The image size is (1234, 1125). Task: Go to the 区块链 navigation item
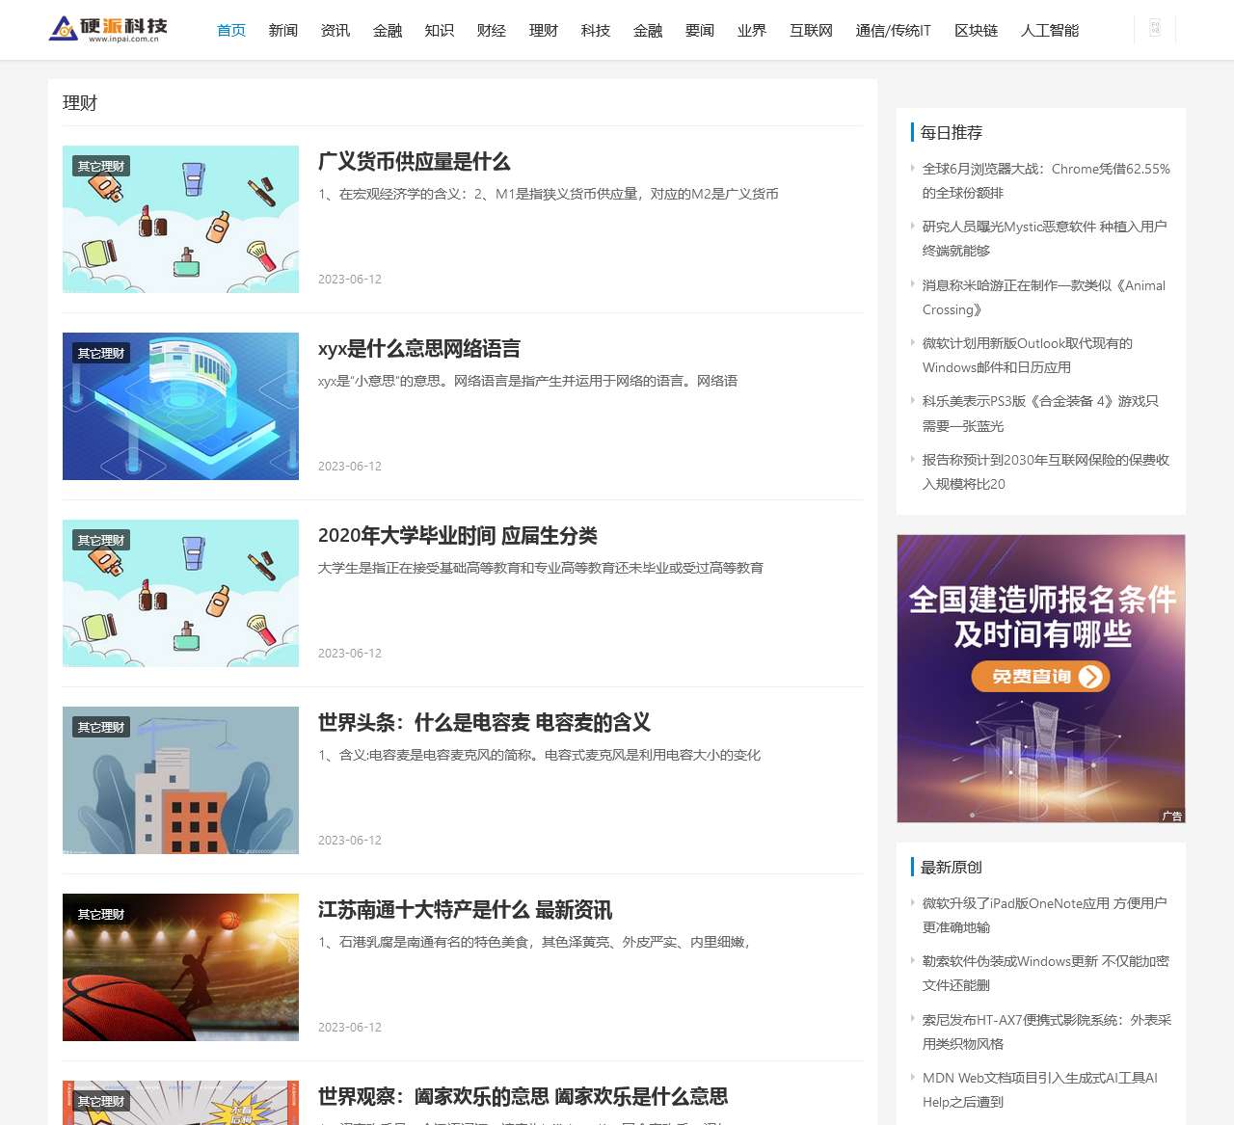[976, 31]
